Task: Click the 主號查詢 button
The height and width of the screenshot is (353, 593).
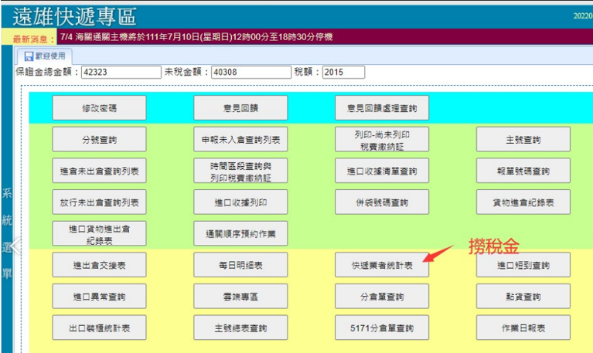Action: click(523, 140)
